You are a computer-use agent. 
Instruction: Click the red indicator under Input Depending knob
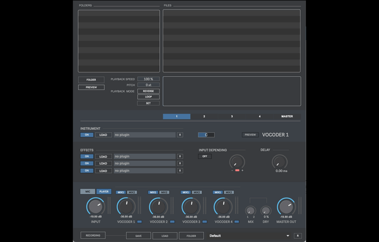tap(237, 170)
